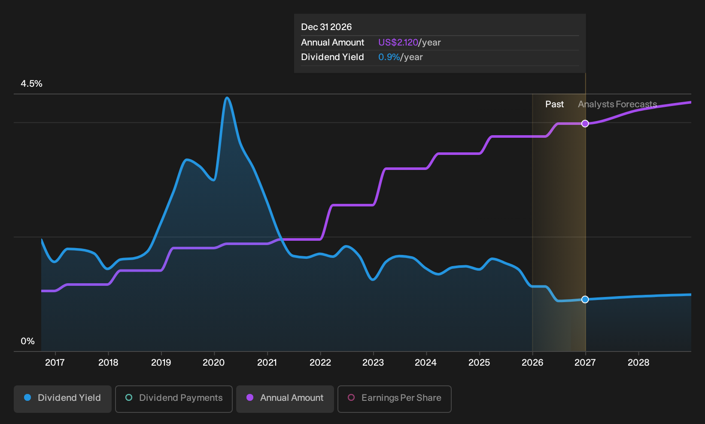The image size is (705, 424).
Task: Click the teal Dividend Payments circle icon
Action: pos(129,397)
